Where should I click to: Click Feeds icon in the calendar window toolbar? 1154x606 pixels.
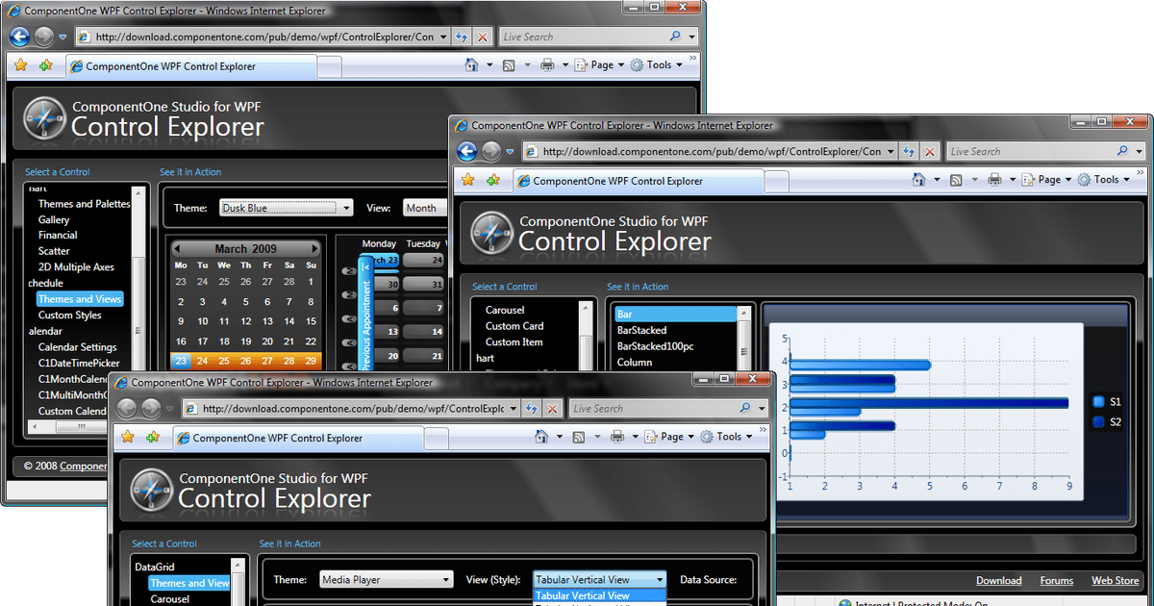click(509, 65)
